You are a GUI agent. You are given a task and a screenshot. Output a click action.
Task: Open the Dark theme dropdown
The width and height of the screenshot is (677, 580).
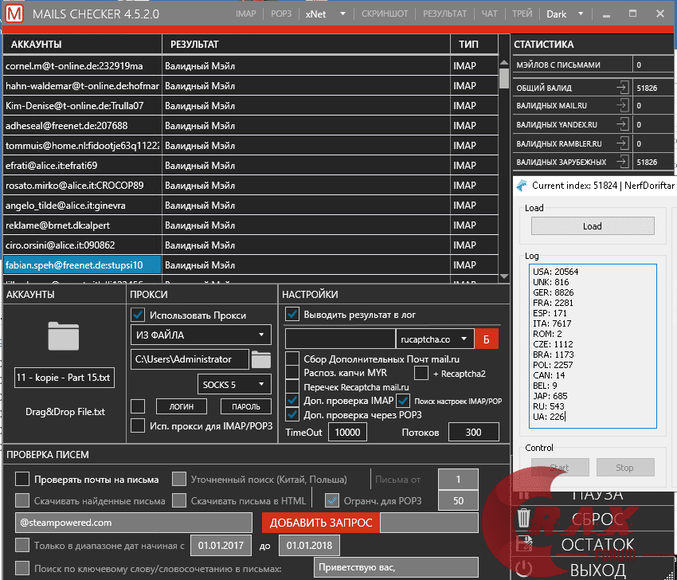coord(566,14)
